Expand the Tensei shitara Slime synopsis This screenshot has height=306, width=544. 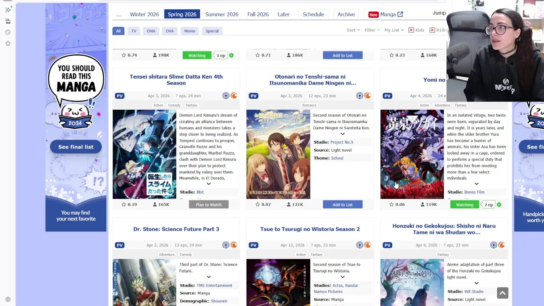coord(209,184)
